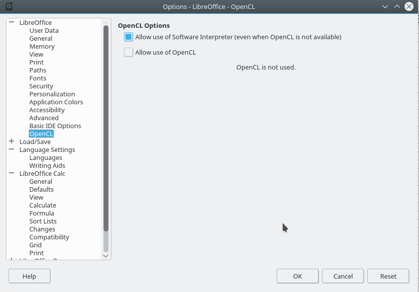Open the Changes options page
Image resolution: width=419 pixels, height=292 pixels.
42,229
